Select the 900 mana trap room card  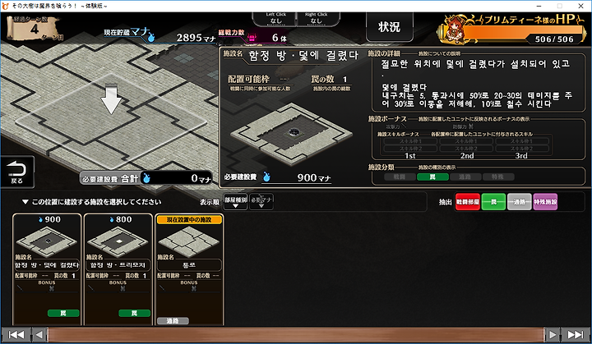click(47, 269)
